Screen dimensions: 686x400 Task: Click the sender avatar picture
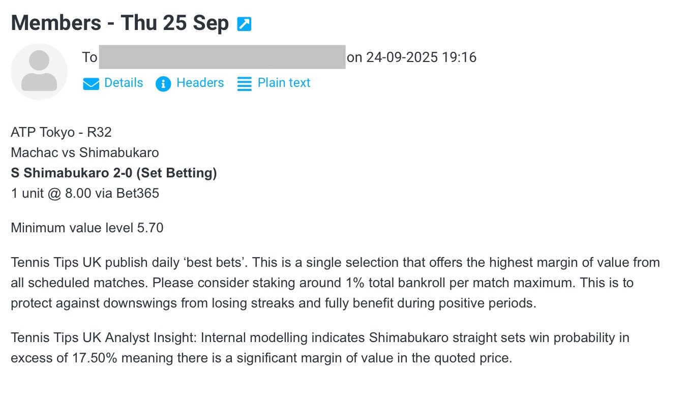39,72
